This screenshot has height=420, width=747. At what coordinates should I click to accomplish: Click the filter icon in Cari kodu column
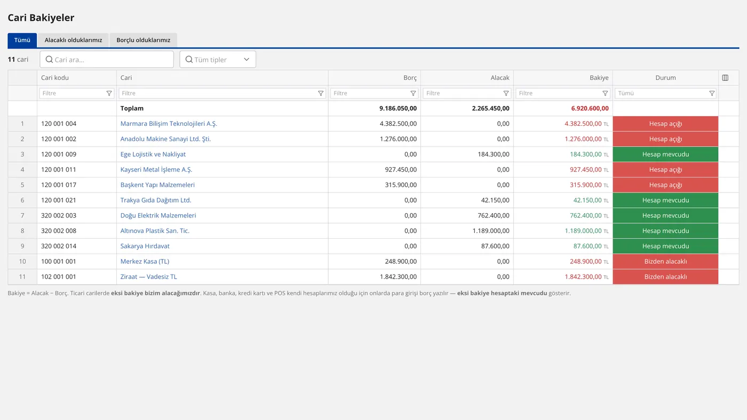point(109,93)
